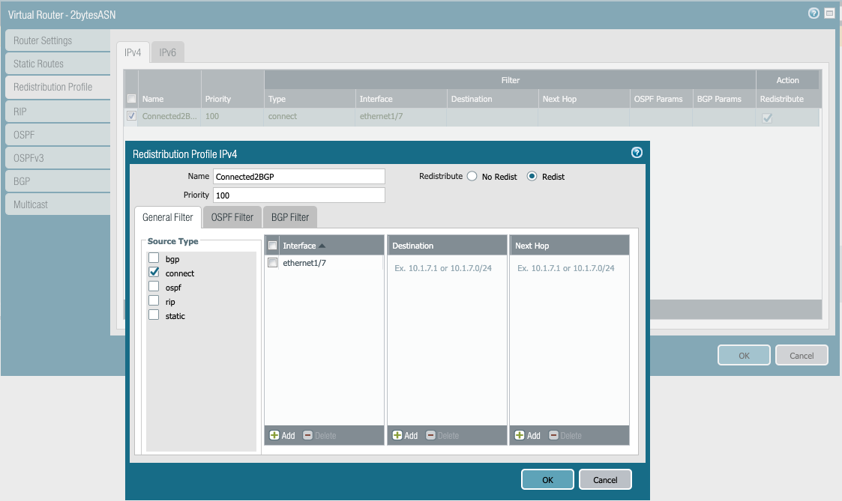The height and width of the screenshot is (501, 842).
Task: Click the Delete icon under Destination list
Action: pos(431,435)
